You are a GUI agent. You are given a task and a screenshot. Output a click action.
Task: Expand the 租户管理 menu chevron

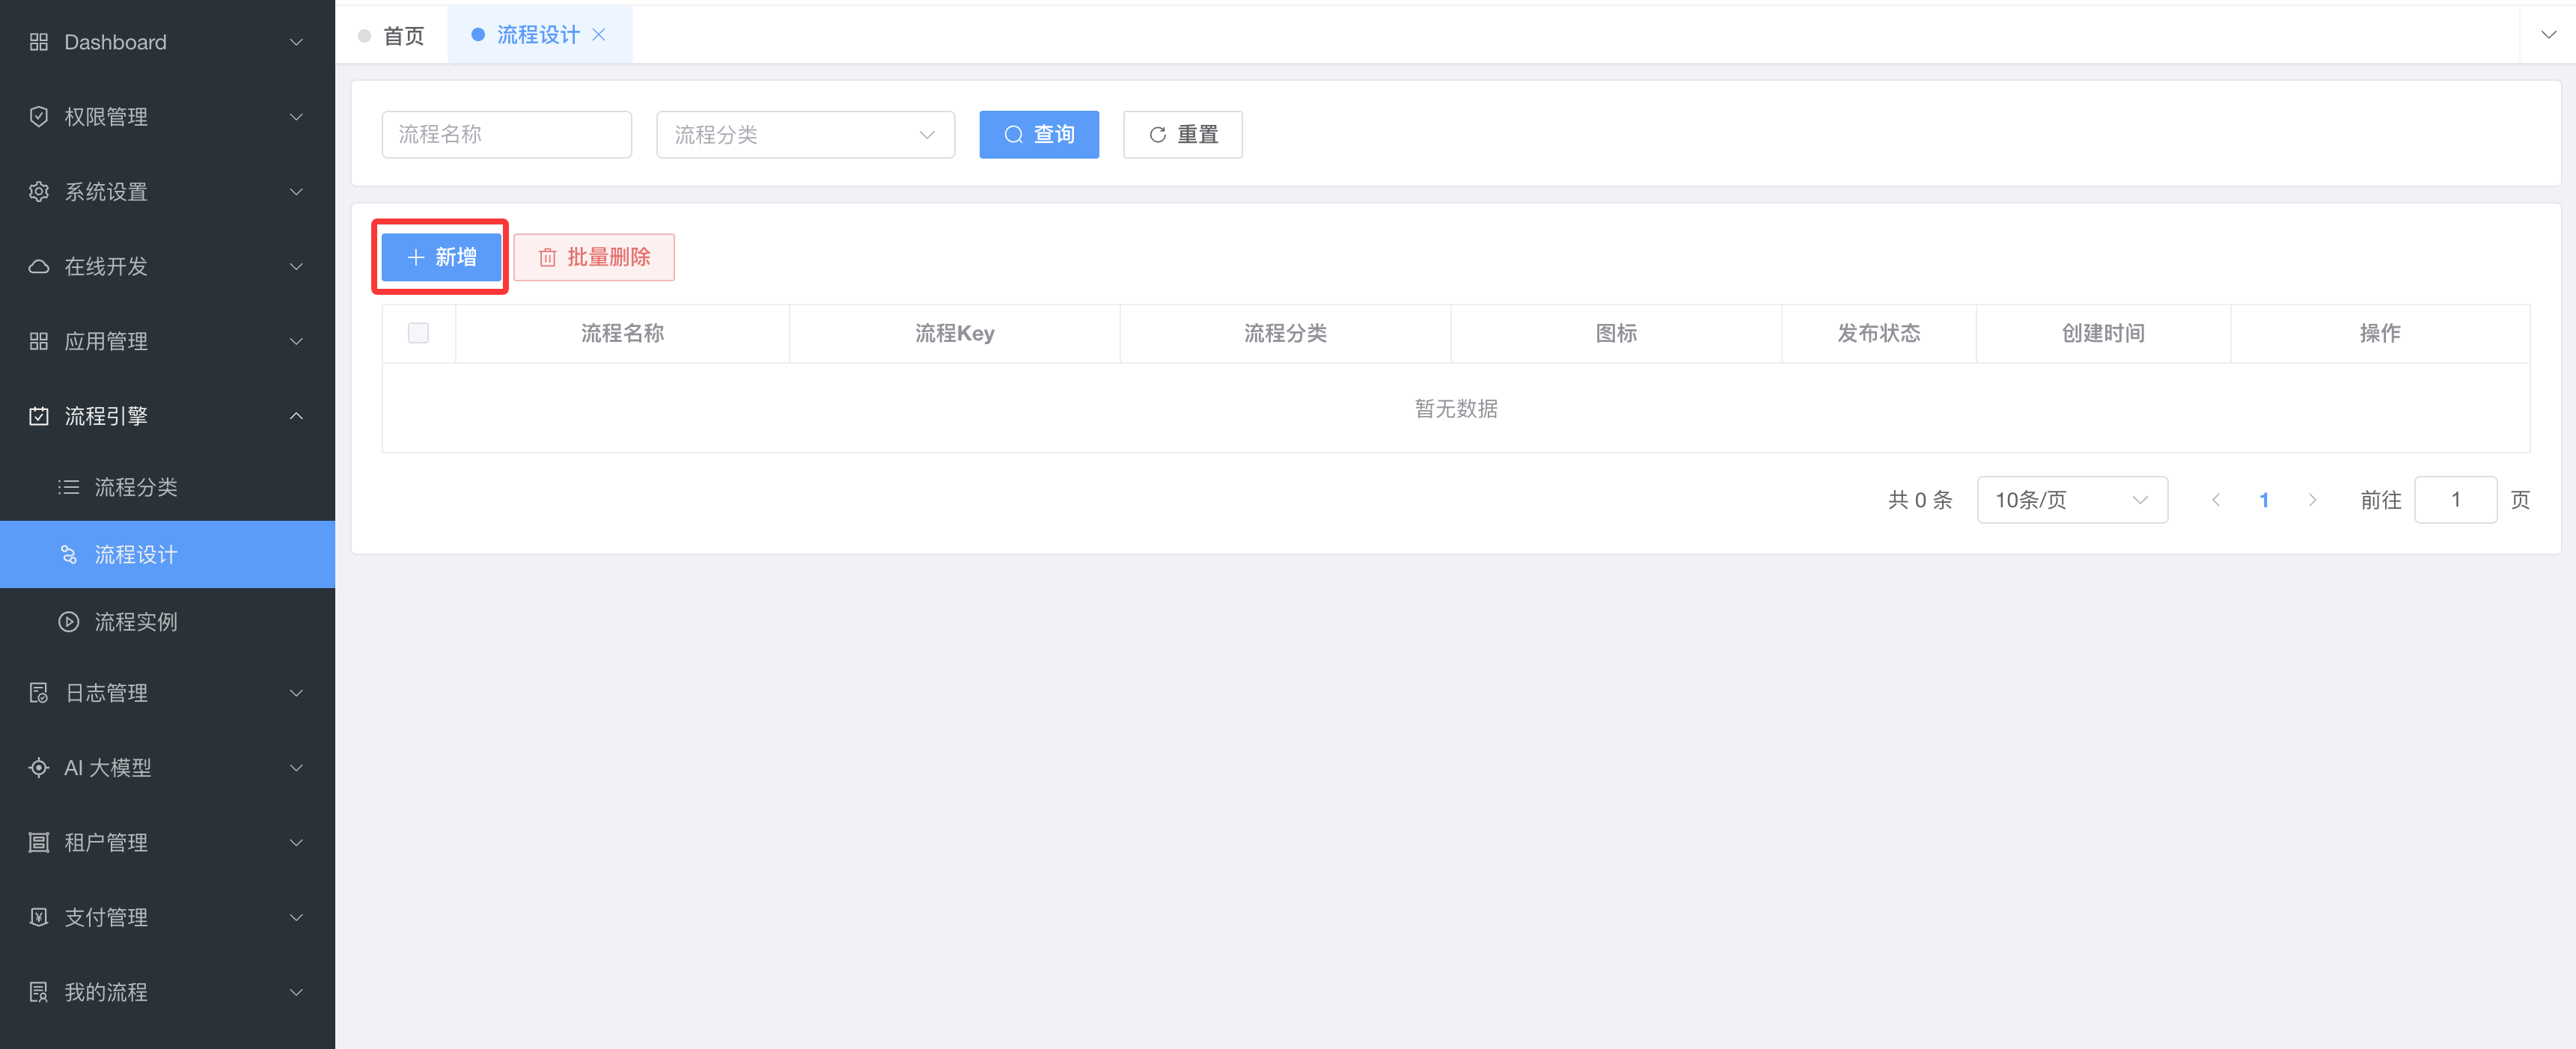(296, 843)
